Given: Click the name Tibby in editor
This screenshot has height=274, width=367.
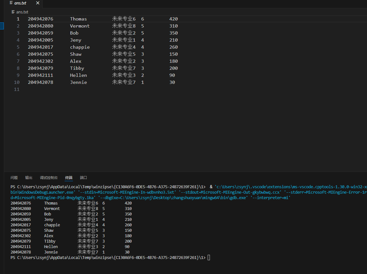Looking at the screenshot, I should (77, 68).
